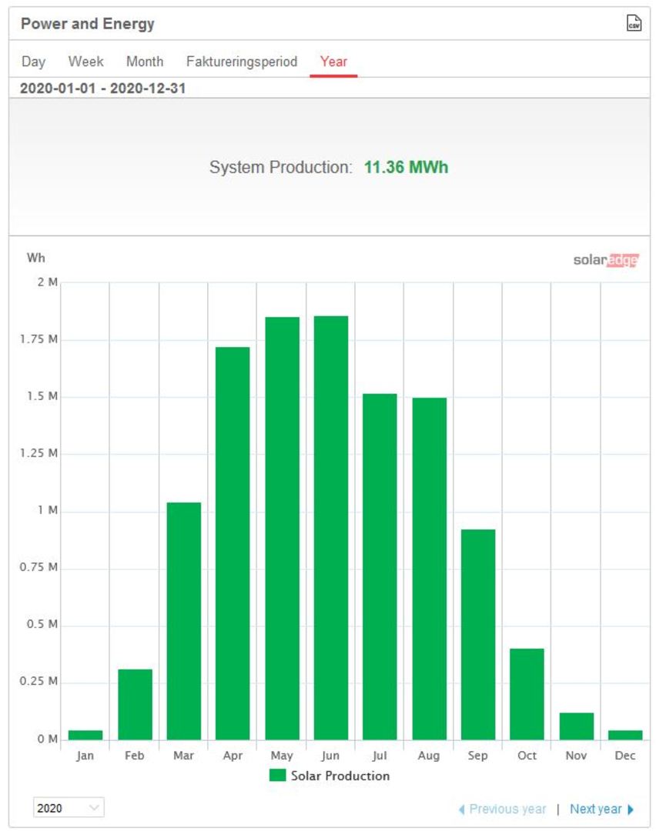Click the August production bar
656x831 pixels.
pyautogui.click(x=429, y=569)
